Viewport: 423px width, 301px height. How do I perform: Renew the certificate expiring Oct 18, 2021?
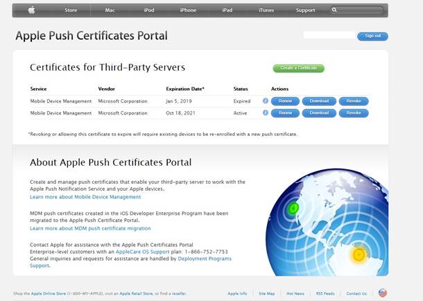[x=285, y=113]
